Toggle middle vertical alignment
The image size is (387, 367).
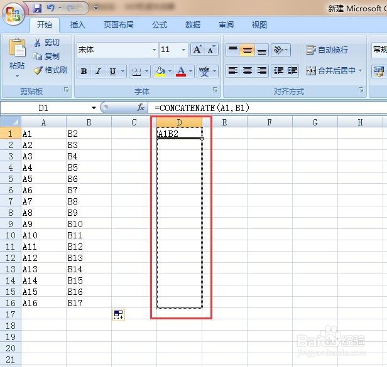[x=248, y=50]
